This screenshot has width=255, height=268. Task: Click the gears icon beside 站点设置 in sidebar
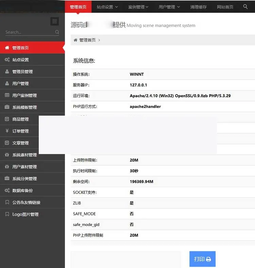(x=7, y=60)
